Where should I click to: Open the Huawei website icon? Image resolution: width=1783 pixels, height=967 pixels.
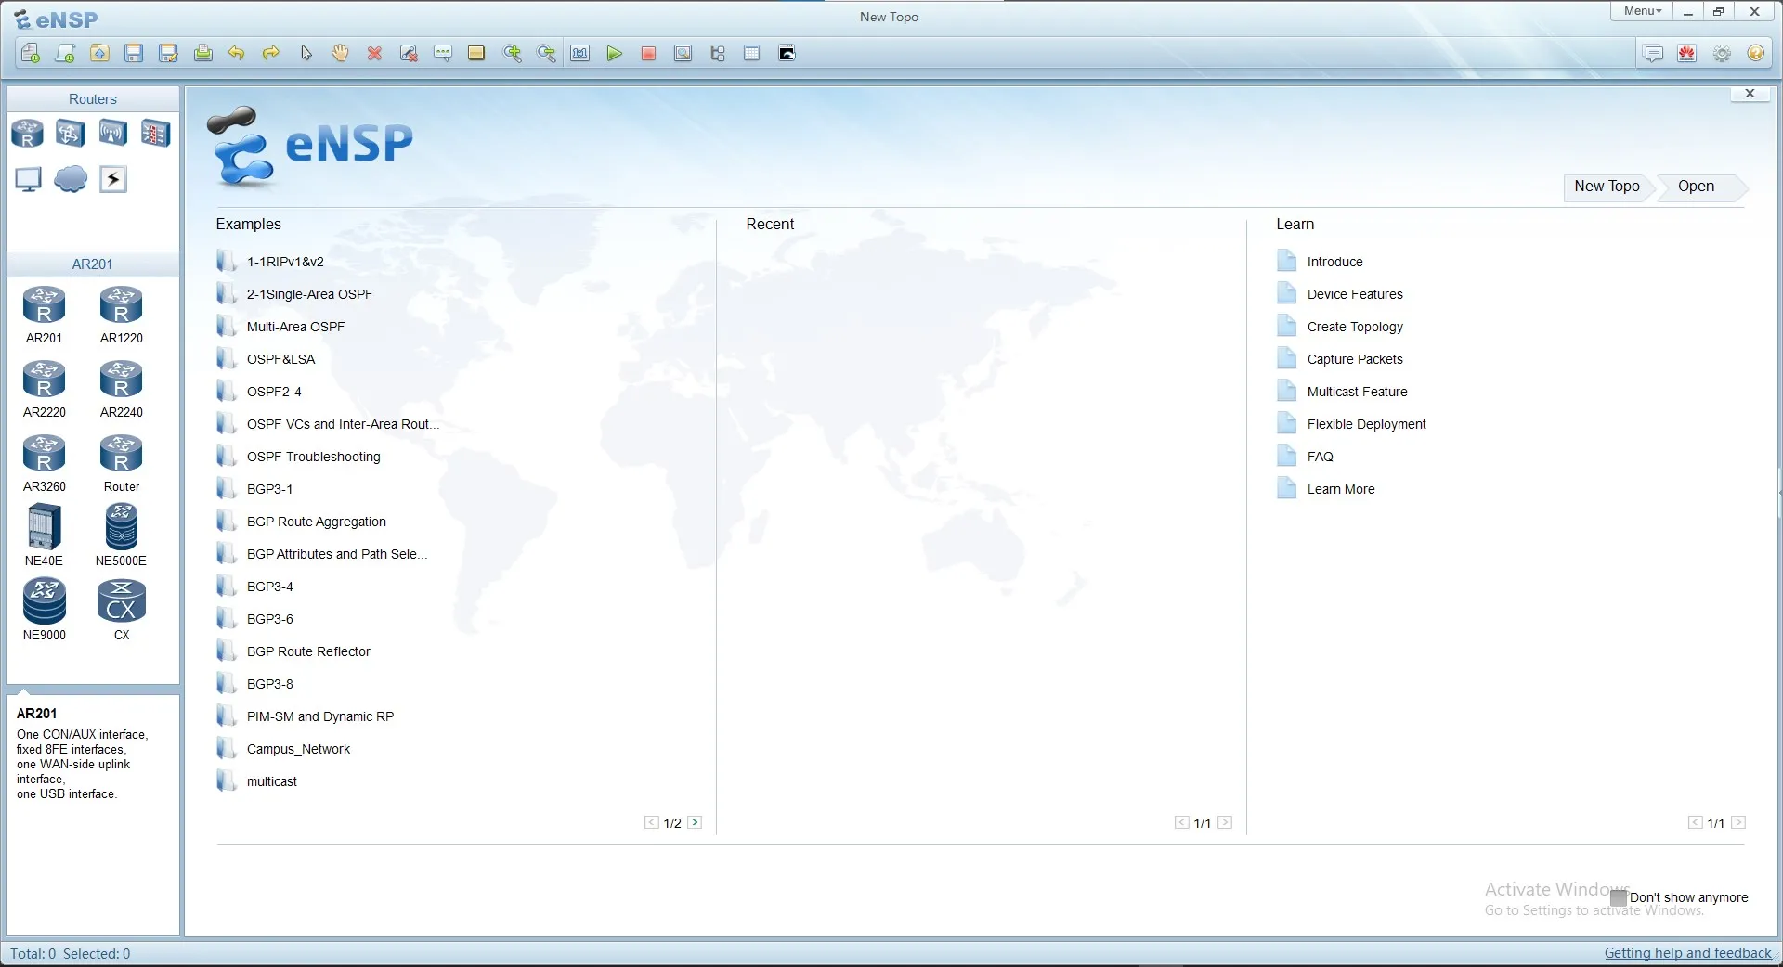coord(1687,53)
